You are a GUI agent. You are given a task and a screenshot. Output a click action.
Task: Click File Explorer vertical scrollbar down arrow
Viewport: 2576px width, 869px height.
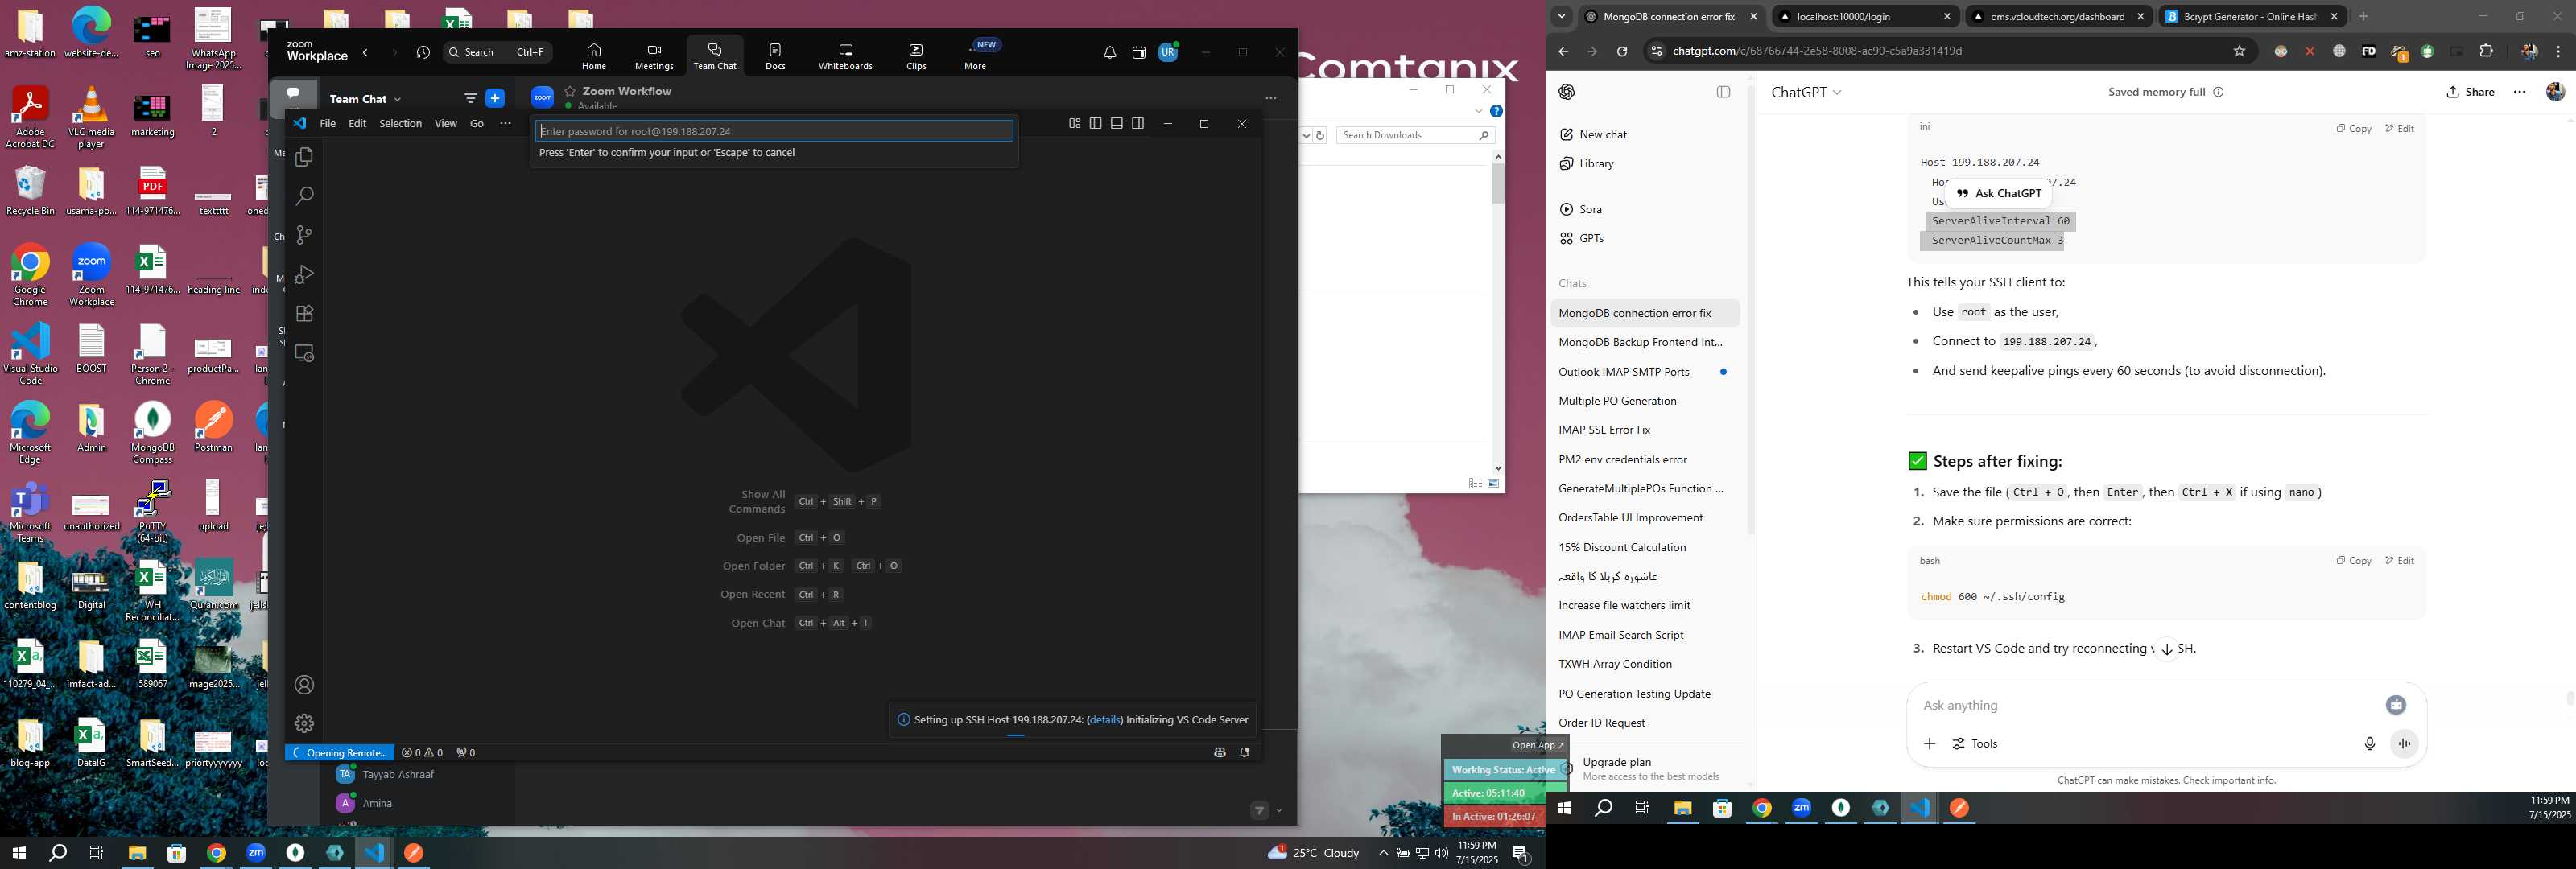1498,467
